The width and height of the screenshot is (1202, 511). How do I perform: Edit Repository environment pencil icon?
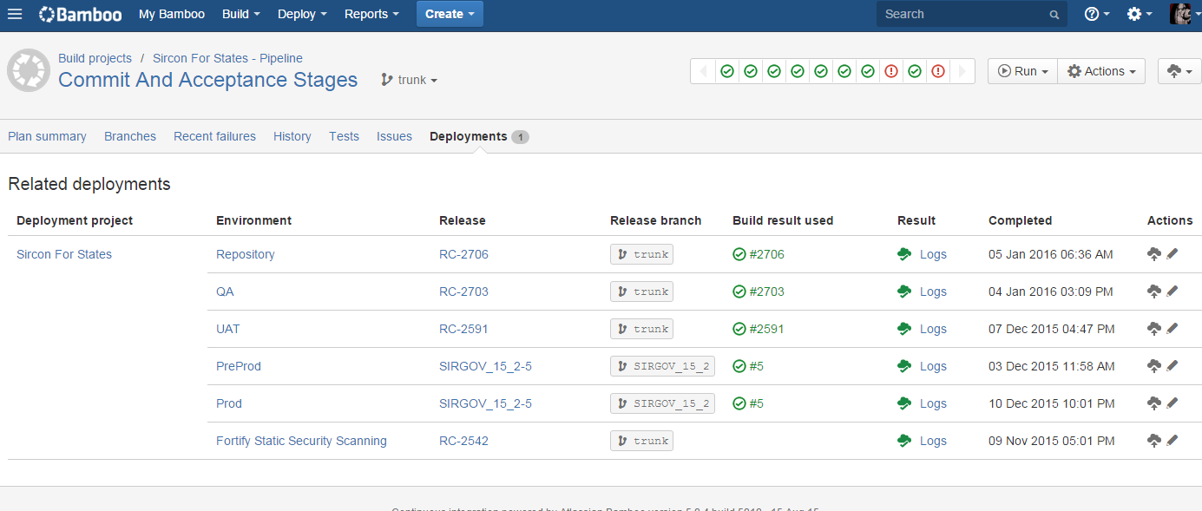[x=1172, y=254]
